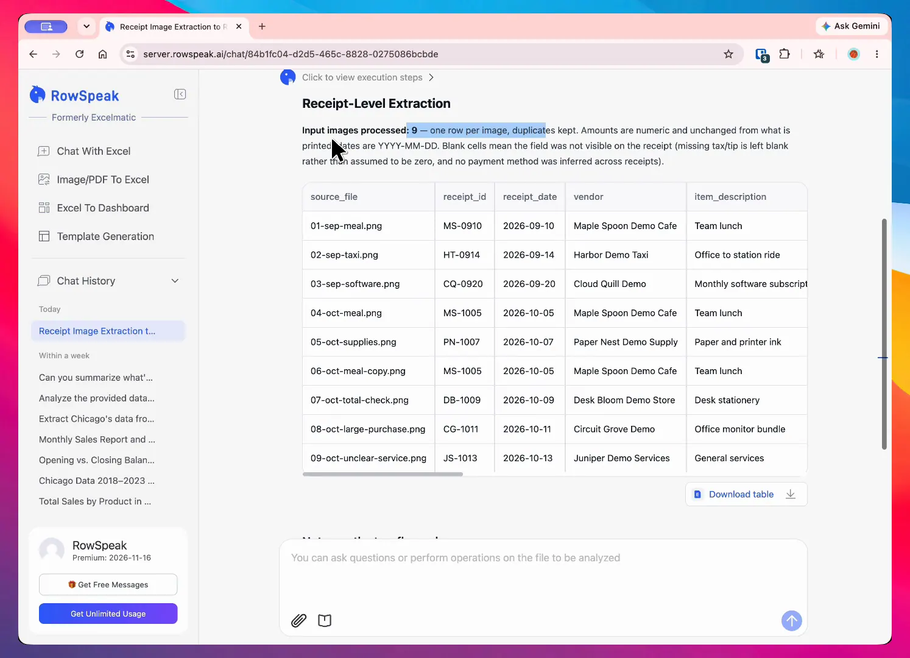Click the 'Harbor Demo Taxi' vendor cell
This screenshot has height=658, width=910.
pyautogui.click(x=626, y=255)
